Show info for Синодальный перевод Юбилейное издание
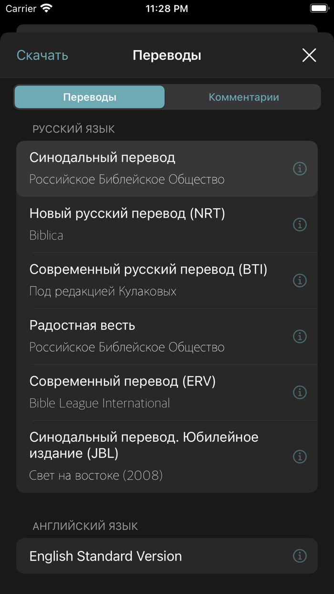 pyautogui.click(x=300, y=456)
